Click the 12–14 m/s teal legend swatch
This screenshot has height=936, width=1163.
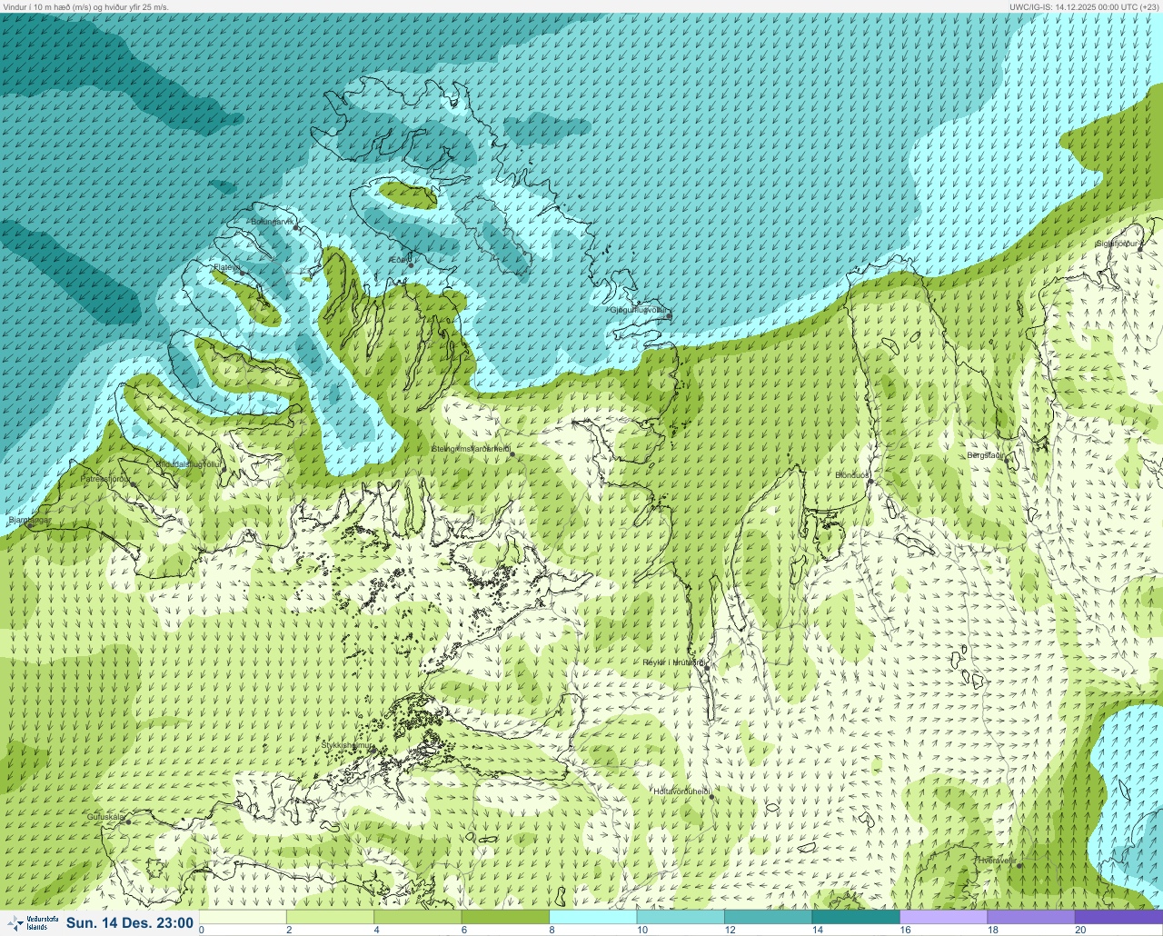pyautogui.click(x=769, y=917)
